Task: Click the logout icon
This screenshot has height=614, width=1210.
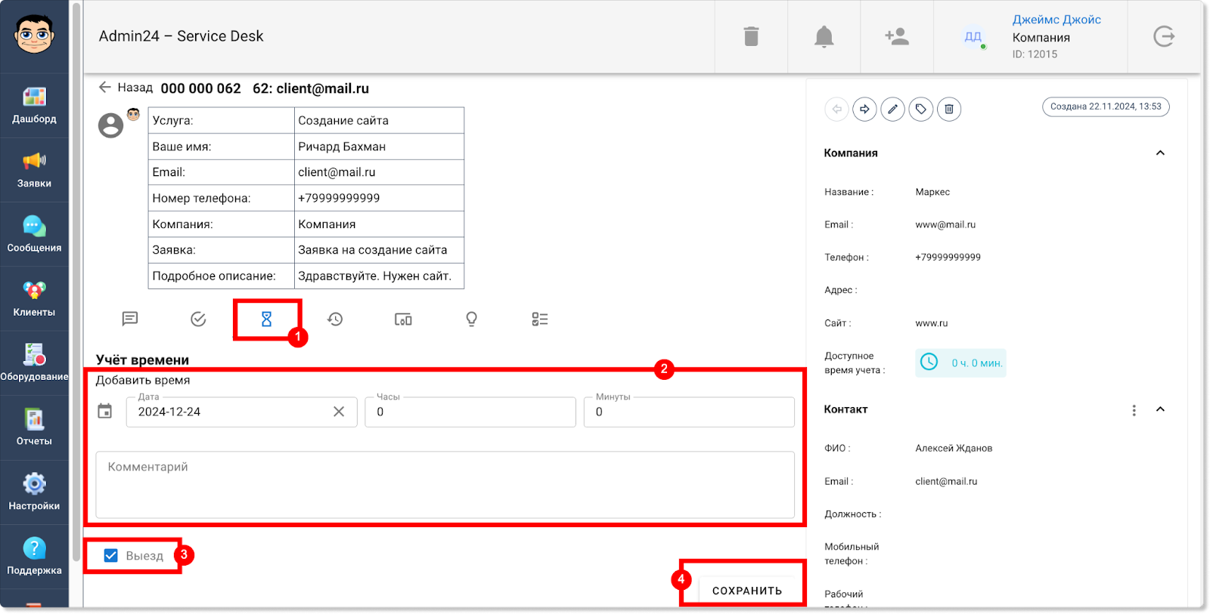Action: [1164, 36]
